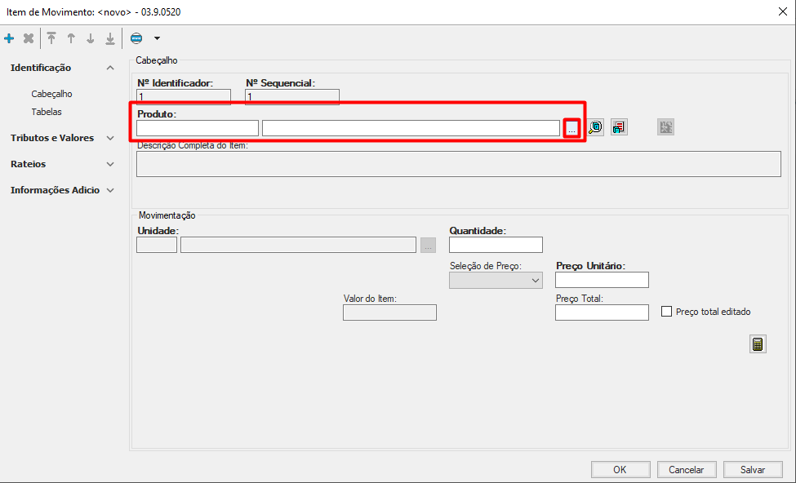
Task: Collapse the Identificação section
Action: pos(110,68)
